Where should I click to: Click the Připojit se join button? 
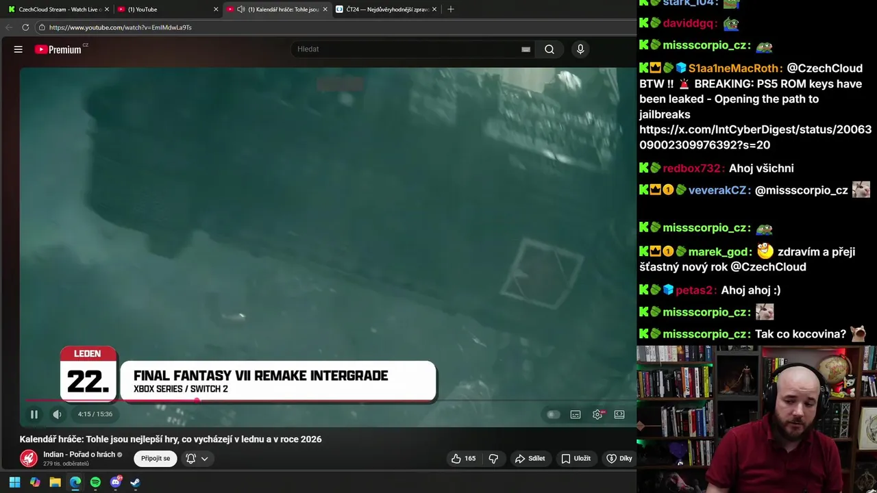click(x=156, y=459)
